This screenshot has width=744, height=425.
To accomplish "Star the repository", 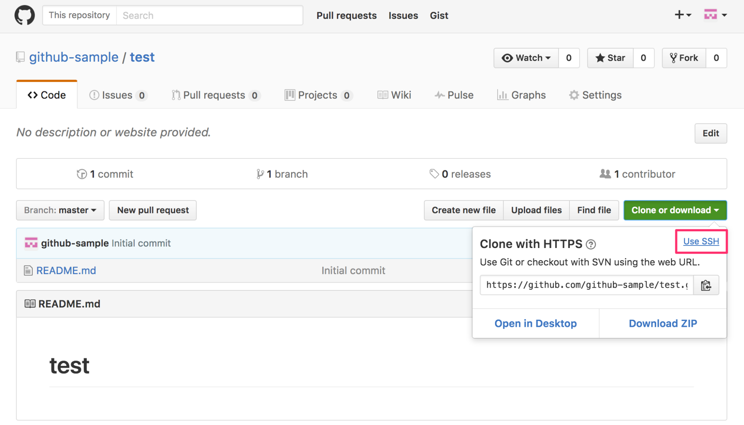I will click(x=610, y=58).
